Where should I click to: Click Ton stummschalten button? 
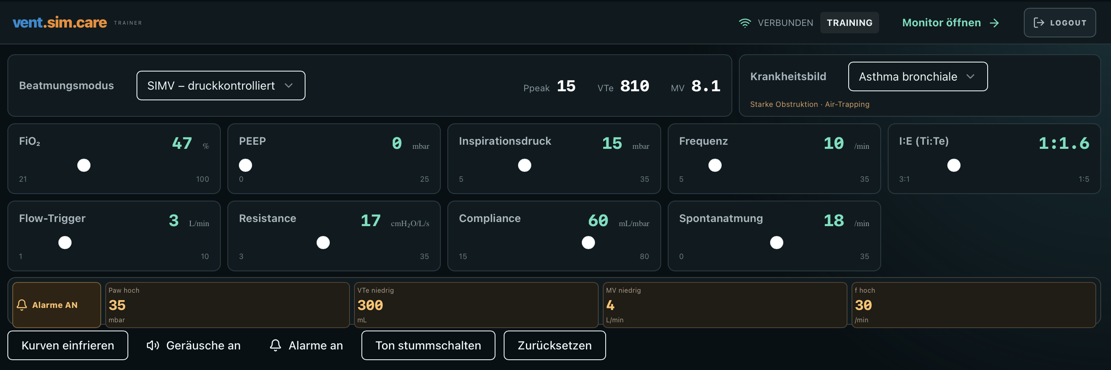pos(428,345)
